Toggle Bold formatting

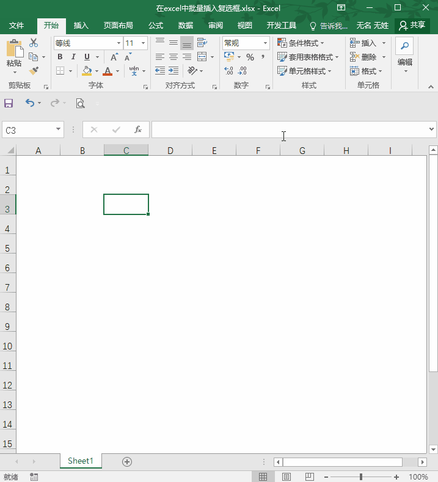pos(60,57)
